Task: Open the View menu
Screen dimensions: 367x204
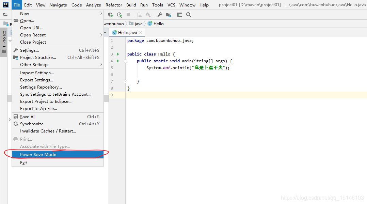Action: [x=41, y=5]
